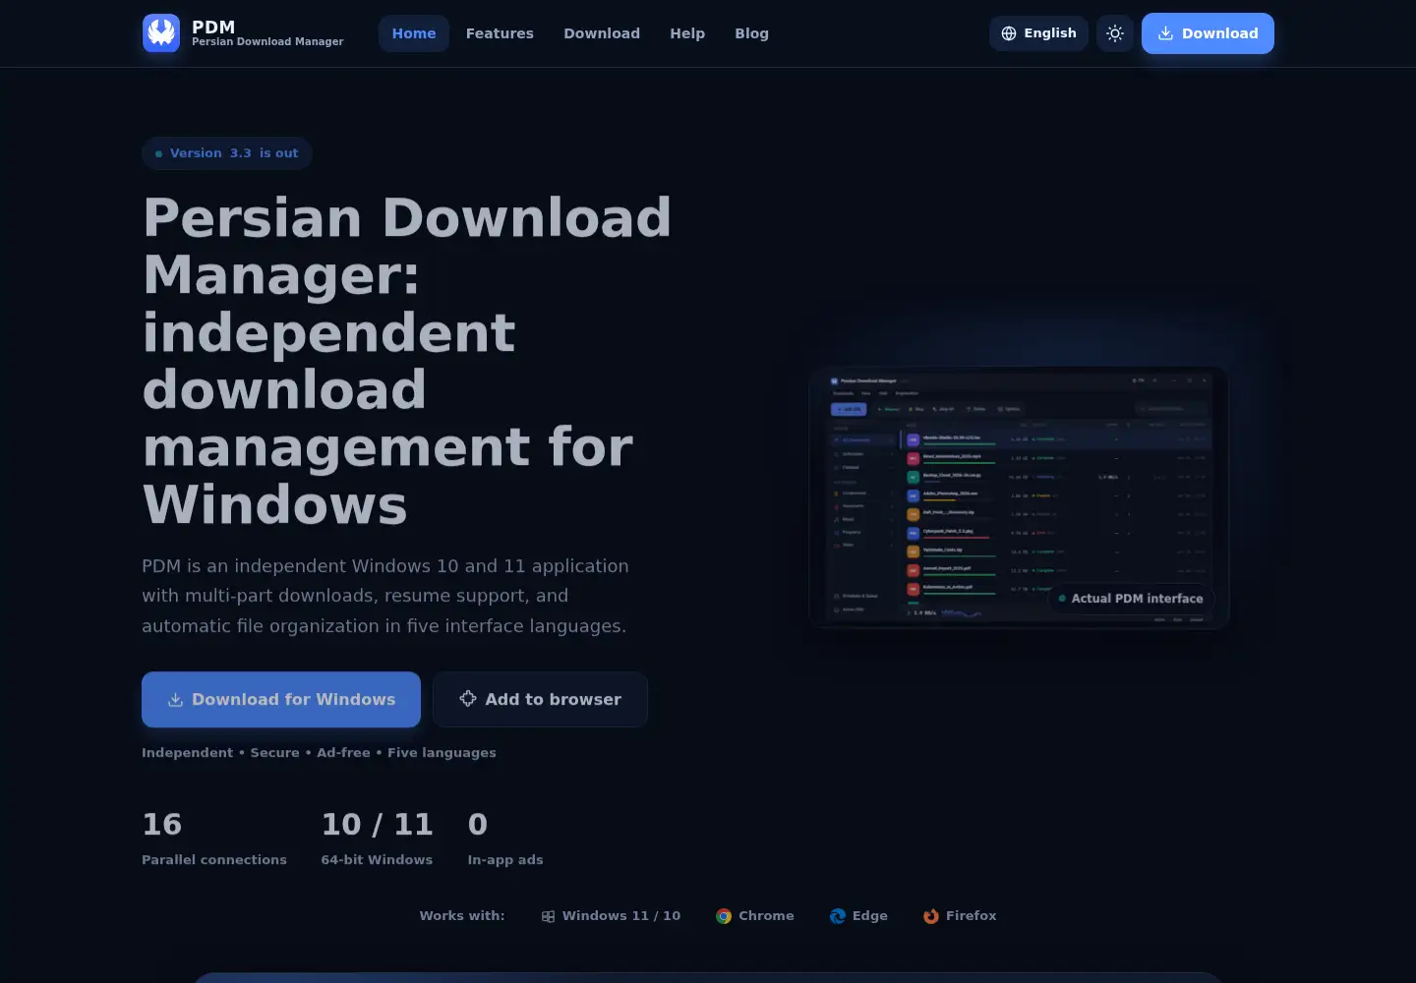Image resolution: width=1416 pixels, height=983 pixels.
Task: Go to the Home nav item
Action: [414, 33]
